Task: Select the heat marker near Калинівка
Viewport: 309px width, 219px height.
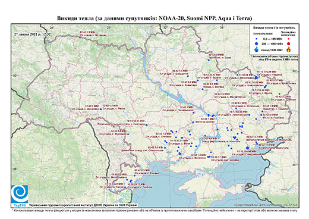Action: pos(146,125)
